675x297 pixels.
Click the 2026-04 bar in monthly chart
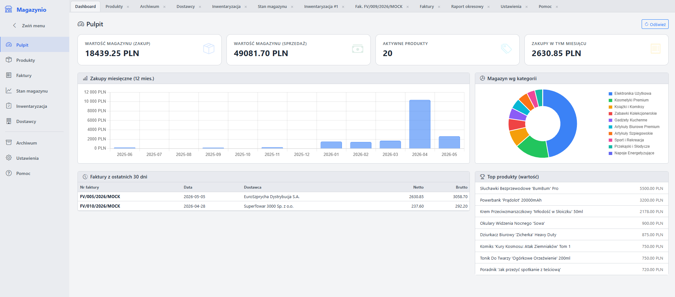pos(420,124)
